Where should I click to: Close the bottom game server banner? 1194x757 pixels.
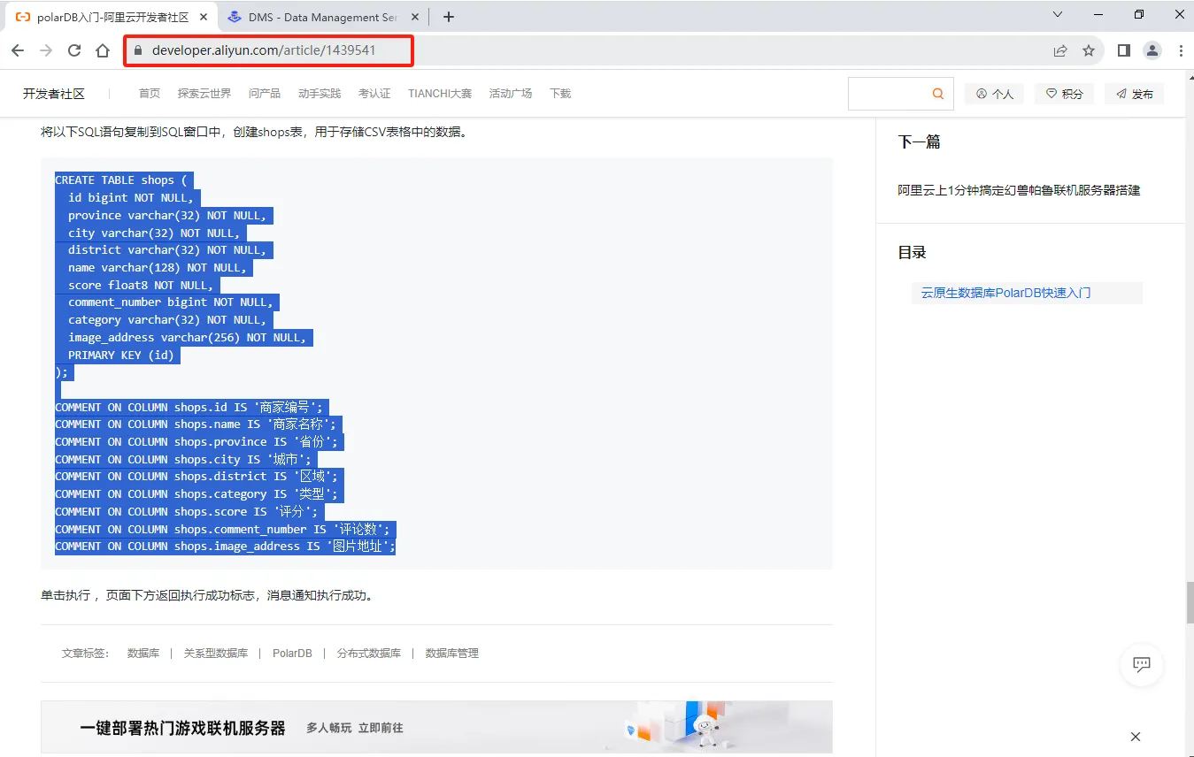[1136, 737]
